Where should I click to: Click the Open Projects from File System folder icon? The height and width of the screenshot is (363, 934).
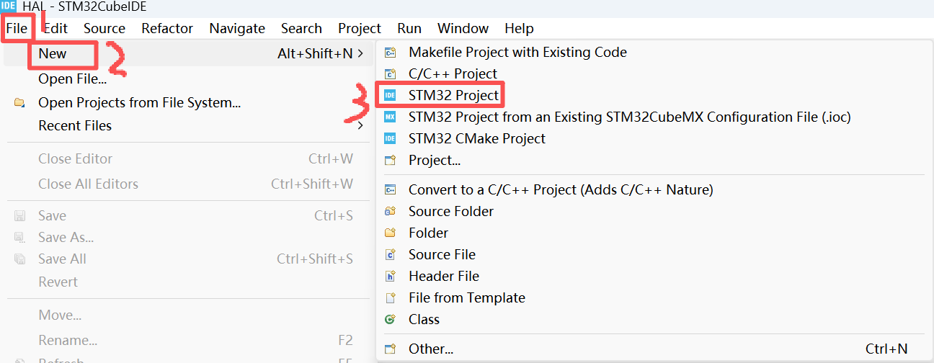pos(19,102)
